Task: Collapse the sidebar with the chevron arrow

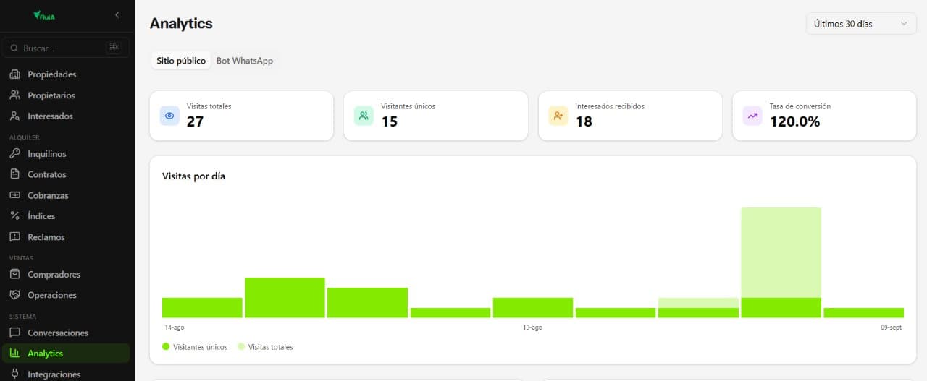Action: point(117,15)
